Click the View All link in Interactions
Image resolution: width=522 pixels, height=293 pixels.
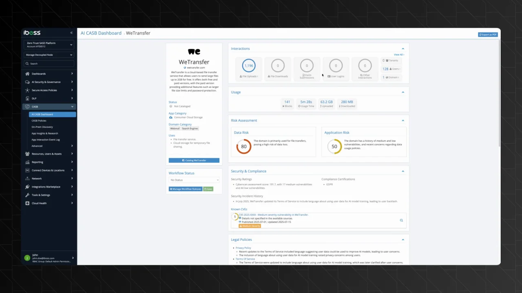pyautogui.click(x=399, y=55)
